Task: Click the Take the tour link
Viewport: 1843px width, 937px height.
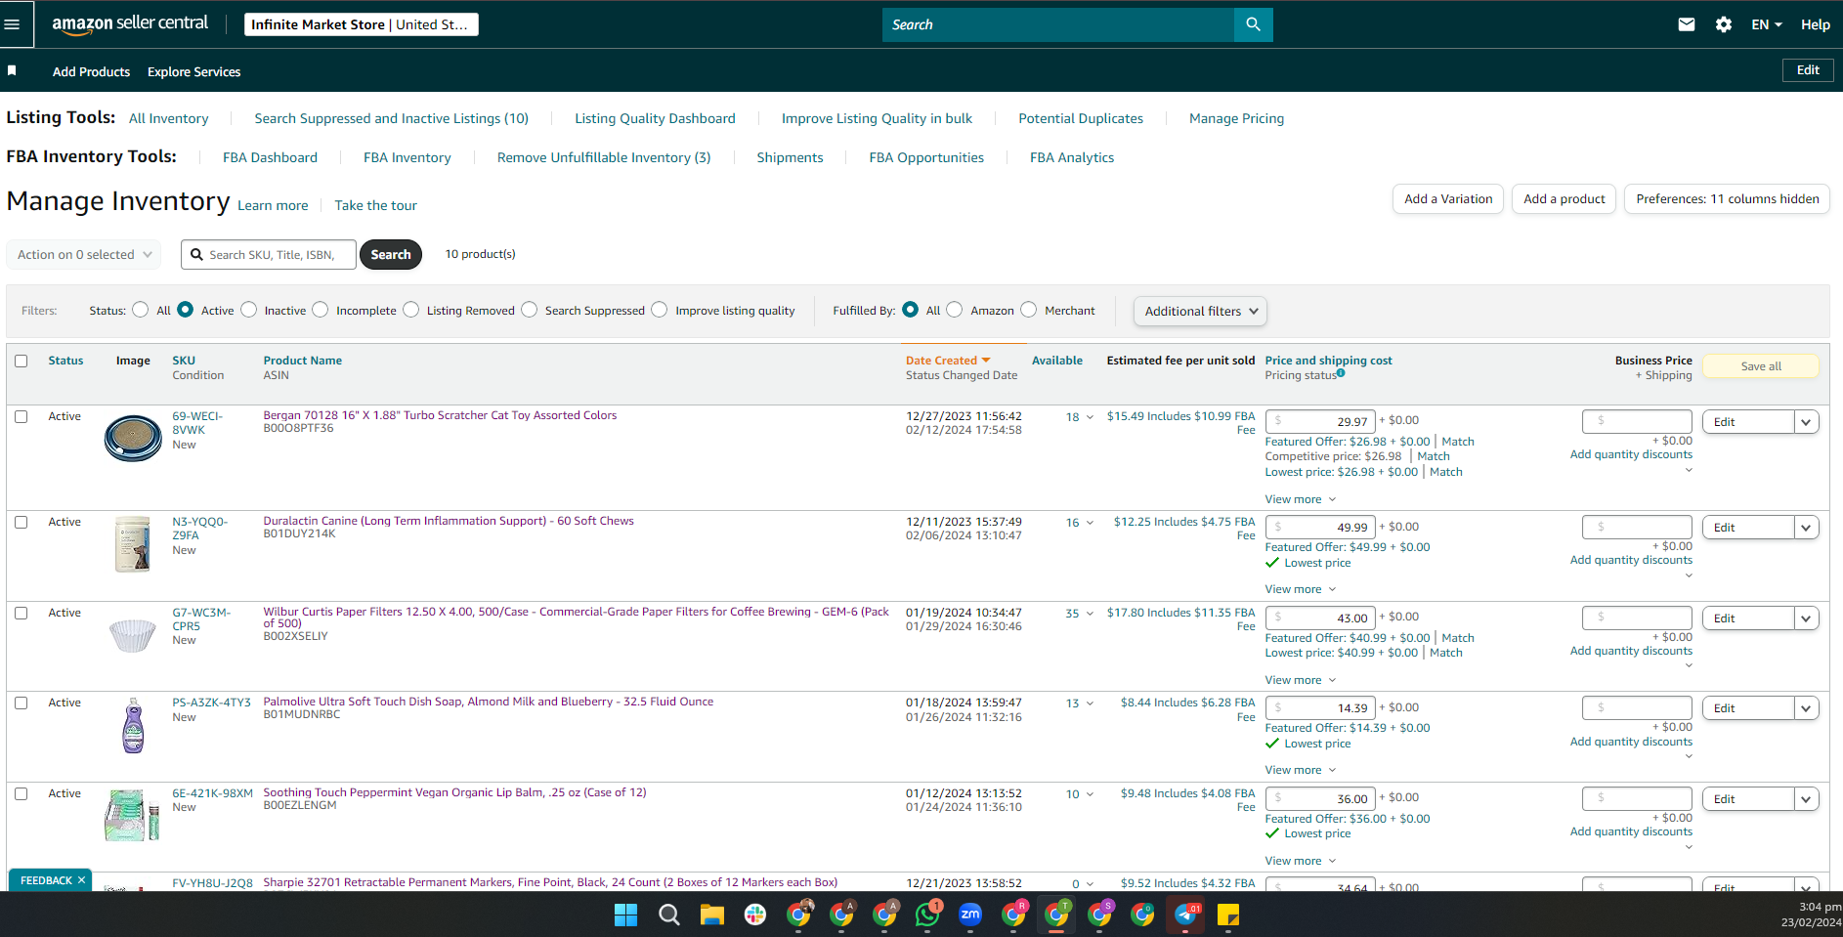Action: (x=376, y=205)
